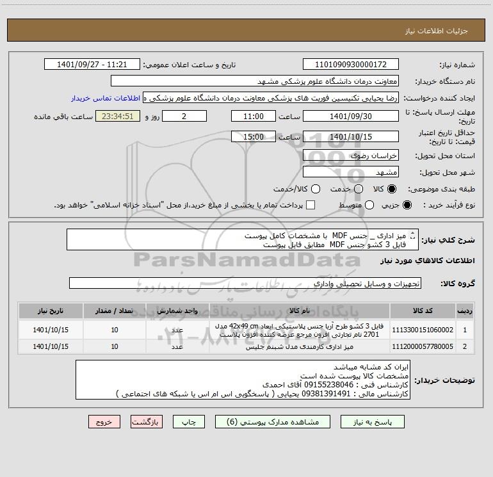The height and width of the screenshot is (477, 493).
Task: Select the جزیی purchase type radio
Action: tap(407, 205)
